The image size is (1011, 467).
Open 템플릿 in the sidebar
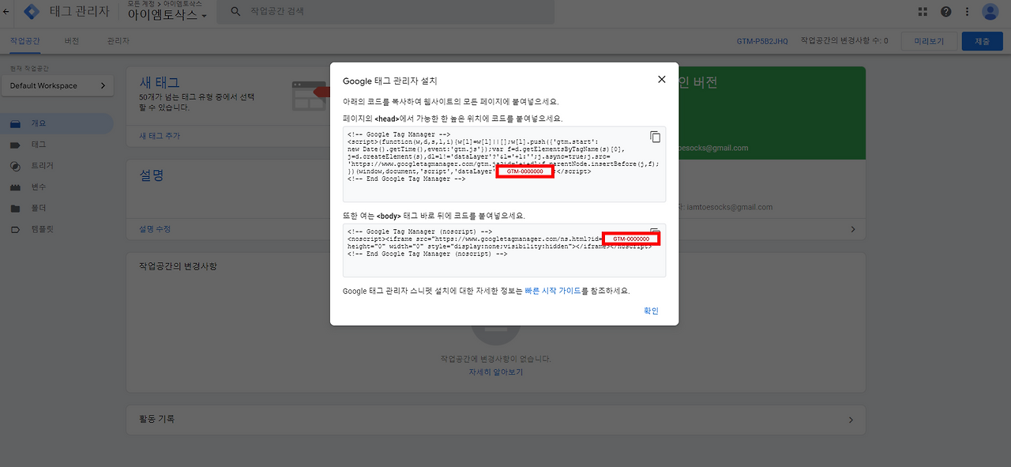point(57,229)
